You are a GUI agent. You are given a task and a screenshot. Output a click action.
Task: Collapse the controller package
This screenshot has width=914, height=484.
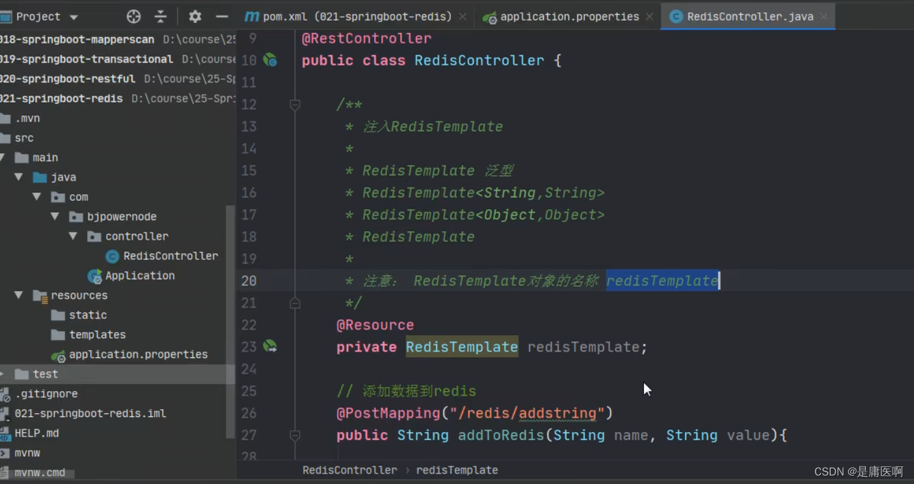pos(74,236)
